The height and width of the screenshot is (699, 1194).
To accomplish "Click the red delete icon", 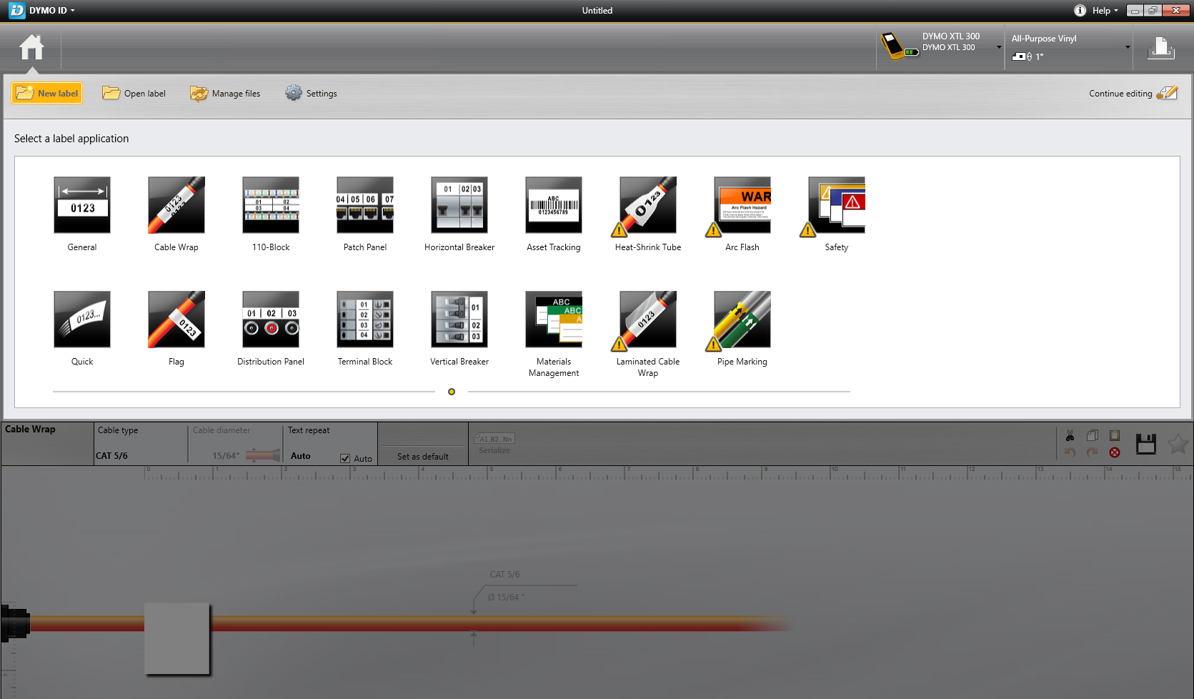I will [1115, 452].
